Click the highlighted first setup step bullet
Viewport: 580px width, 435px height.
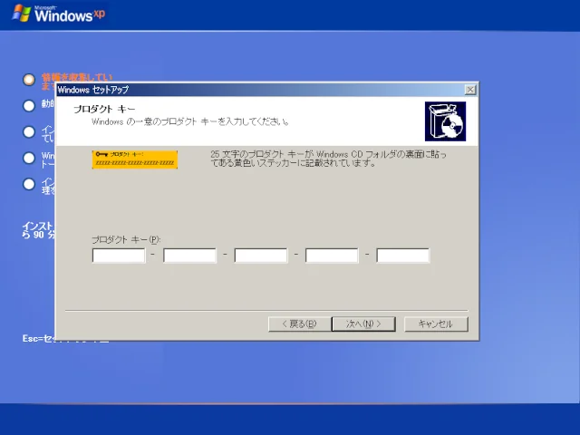pyautogui.click(x=29, y=80)
